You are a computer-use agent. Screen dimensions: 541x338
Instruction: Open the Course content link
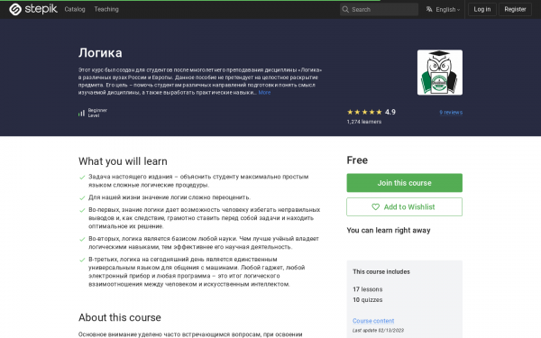pos(373,321)
